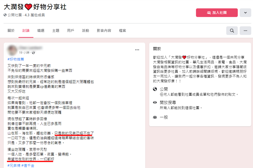The height and width of the screenshot is (168, 253).
Task: Click the #兄弟情 hashtag
Action: click(x=14, y=166)
